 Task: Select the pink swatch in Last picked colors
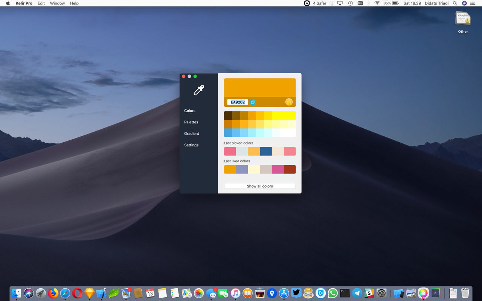[x=230, y=151]
